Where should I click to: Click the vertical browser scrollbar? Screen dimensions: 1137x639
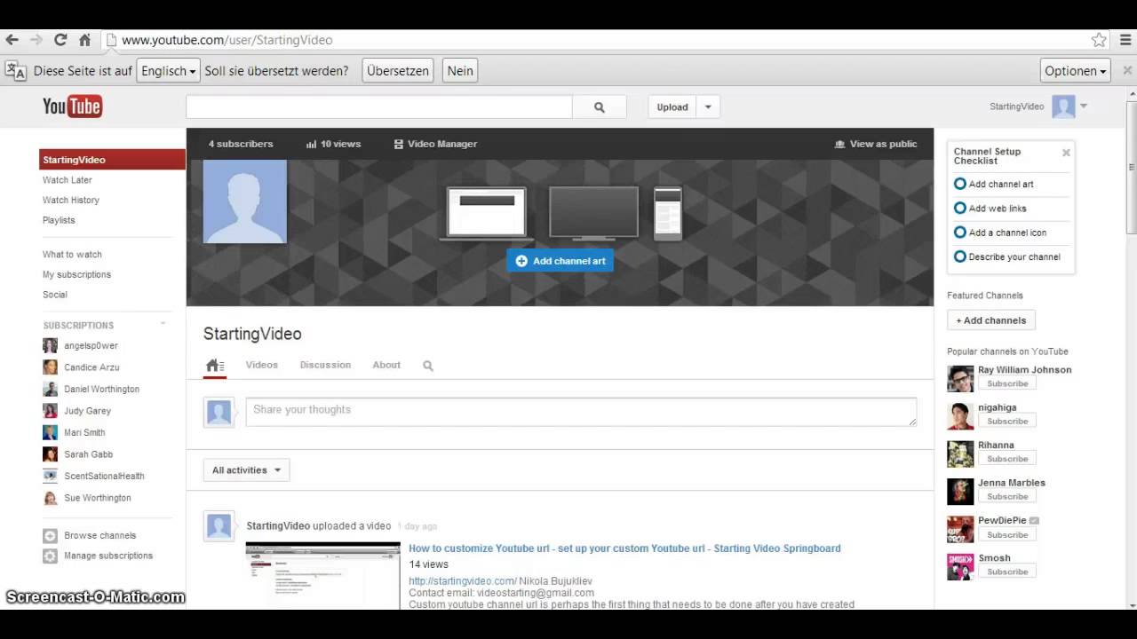pyautogui.click(x=1130, y=165)
